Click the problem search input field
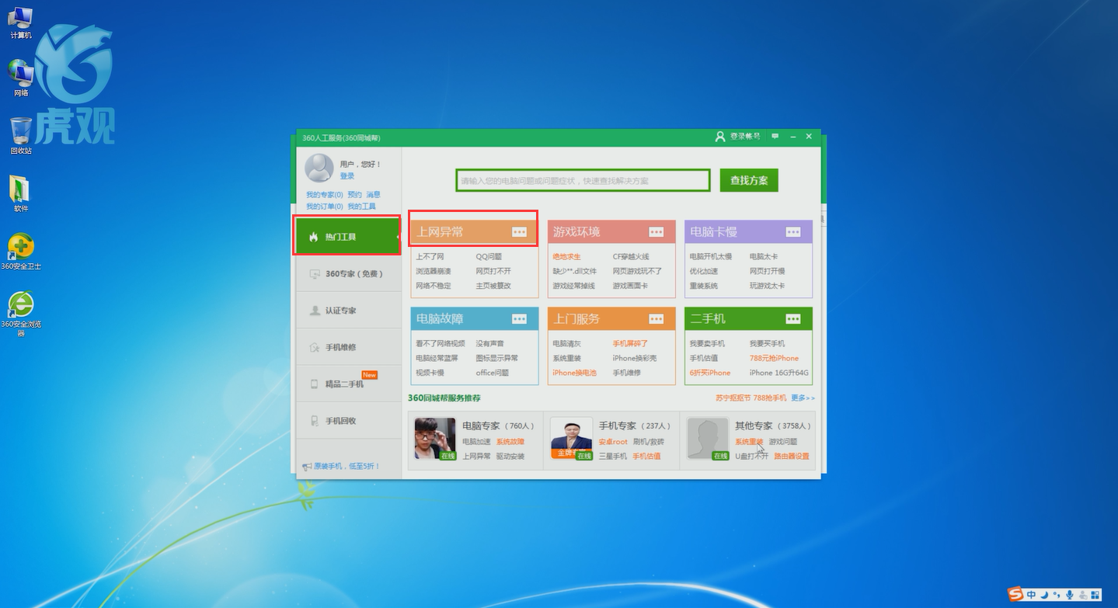This screenshot has width=1118, height=608. point(583,180)
